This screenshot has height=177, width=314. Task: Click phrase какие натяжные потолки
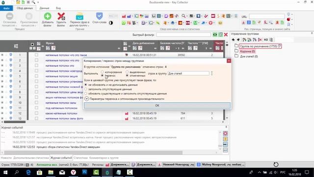pyautogui.click(x=61, y=113)
